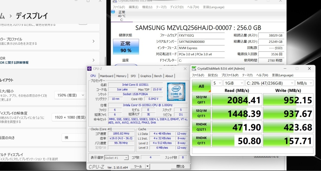
Task: Click the ツール button in CPU-Z
Action: (x=138, y=166)
